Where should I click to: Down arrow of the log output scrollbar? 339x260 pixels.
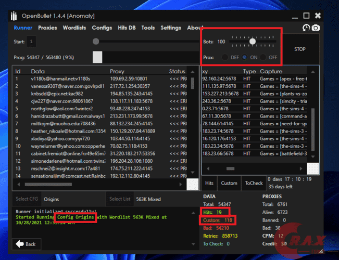click(x=193, y=244)
